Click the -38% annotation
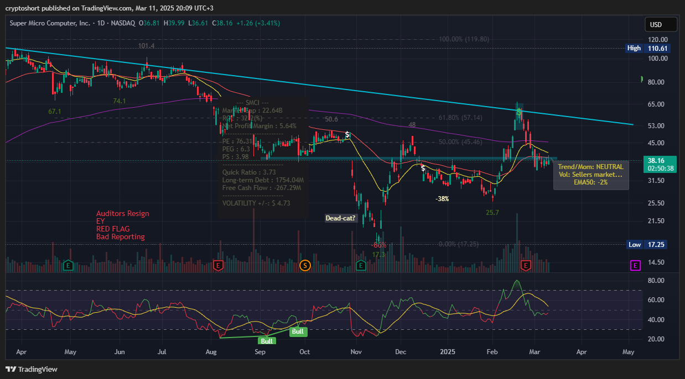The width and height of the screenshot is (685, 379). point(442,198)
